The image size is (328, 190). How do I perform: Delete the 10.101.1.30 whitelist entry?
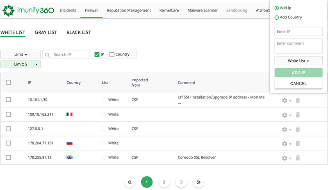point(298,101)
